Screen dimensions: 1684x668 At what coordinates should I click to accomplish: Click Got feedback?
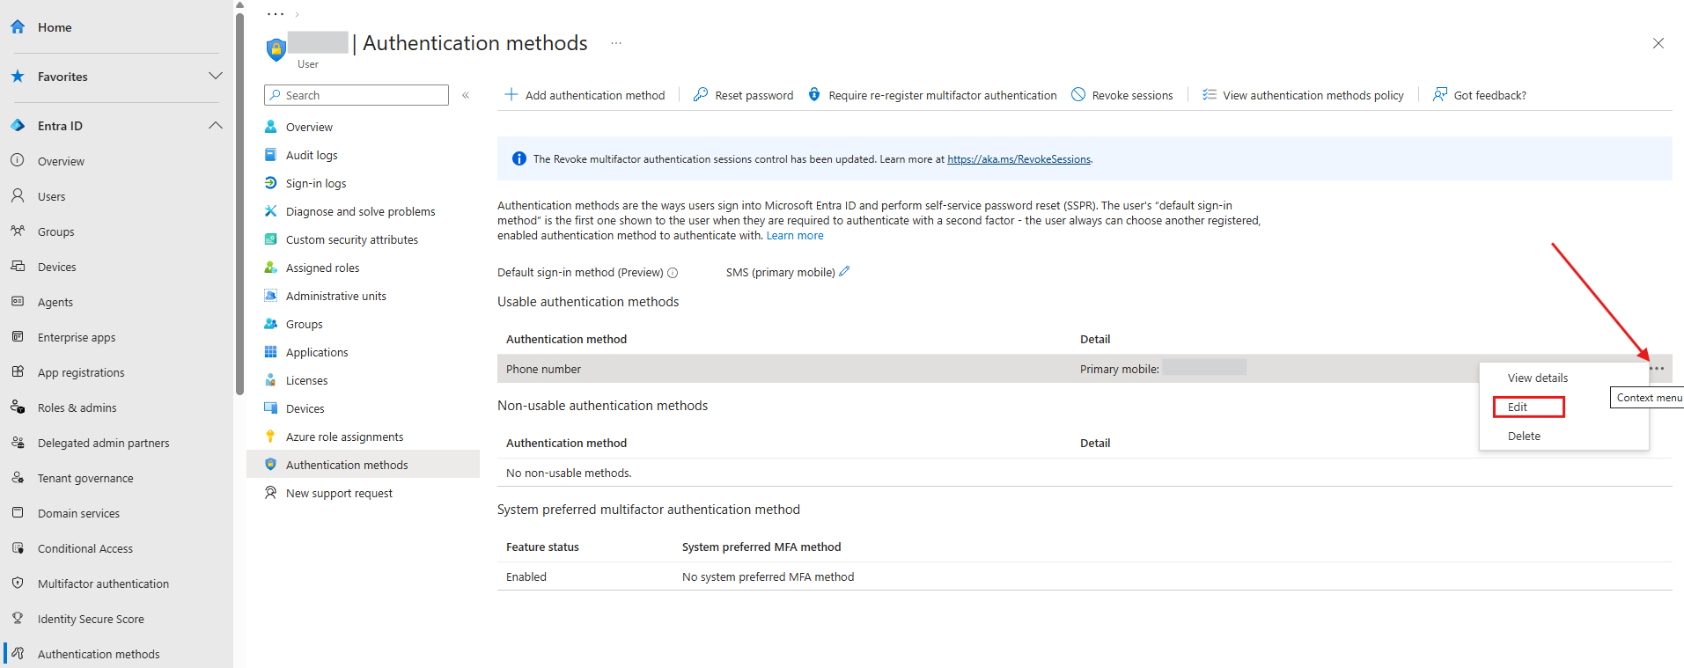coord(1480,95)
